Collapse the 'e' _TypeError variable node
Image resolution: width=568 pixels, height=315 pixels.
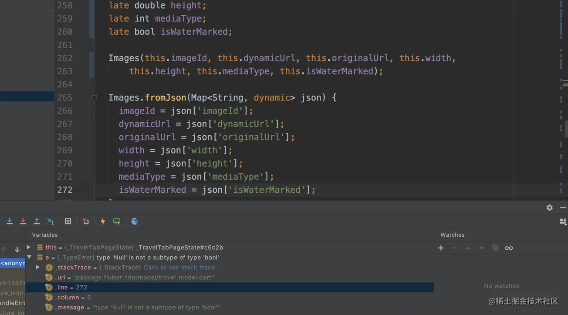pyautogui.click(x=29, y=257)
